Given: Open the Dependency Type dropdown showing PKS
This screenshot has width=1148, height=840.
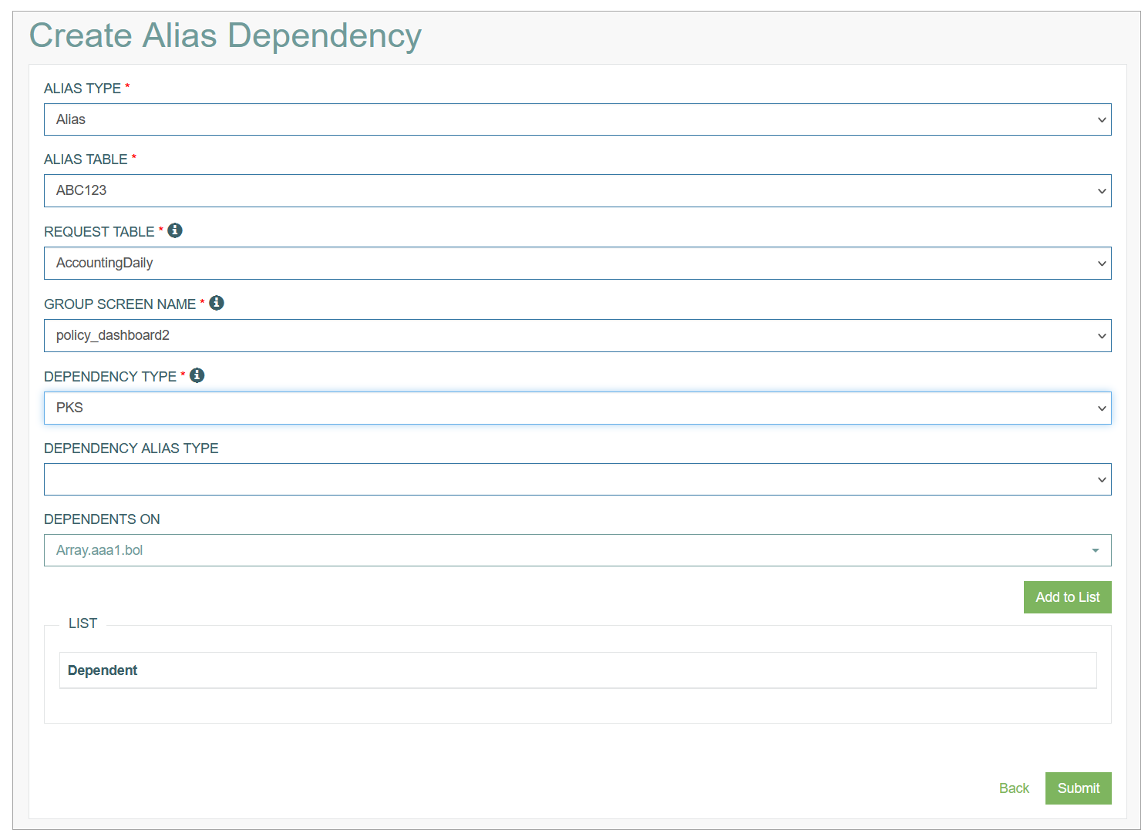Looking at the screenshot, I should point(577,408).
